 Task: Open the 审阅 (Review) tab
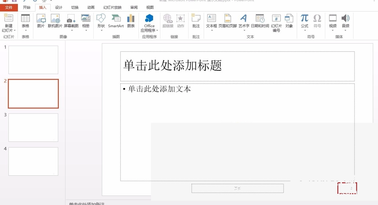point(134,7)
